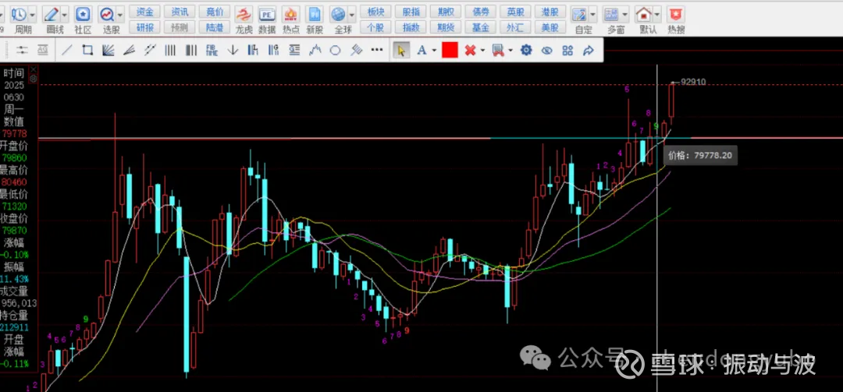
Task: Open the 全球 global markets dropdown arrow
Action: coord(352,14)
